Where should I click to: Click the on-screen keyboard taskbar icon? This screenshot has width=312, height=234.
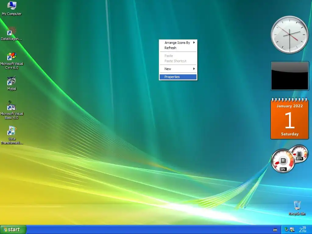(x=275, y=230)
